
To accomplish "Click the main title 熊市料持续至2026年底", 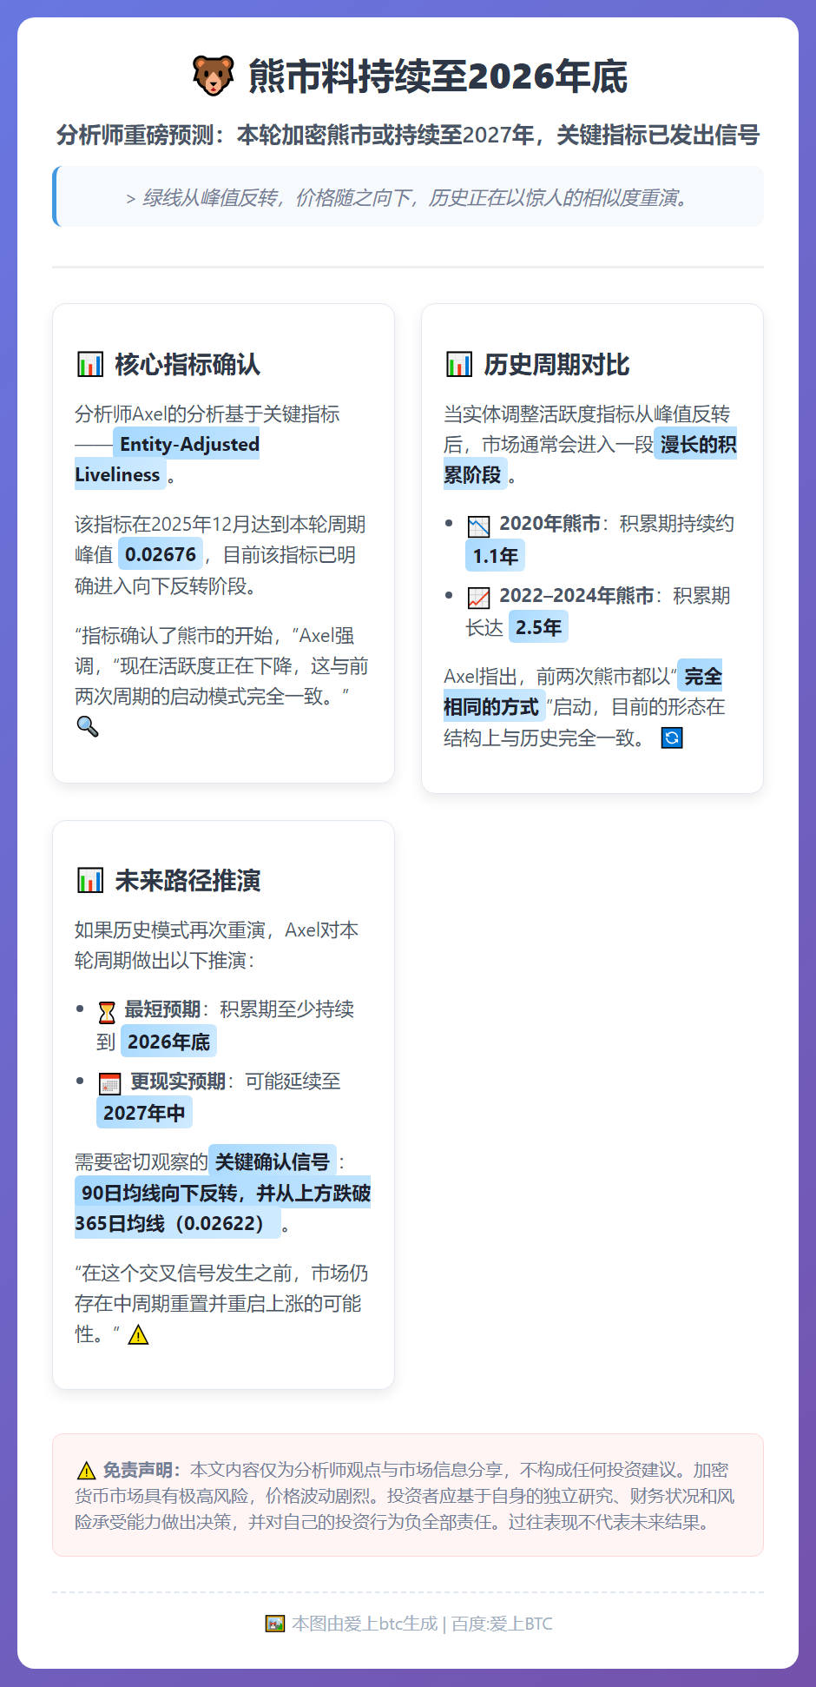I will click(x=438, y=76).
